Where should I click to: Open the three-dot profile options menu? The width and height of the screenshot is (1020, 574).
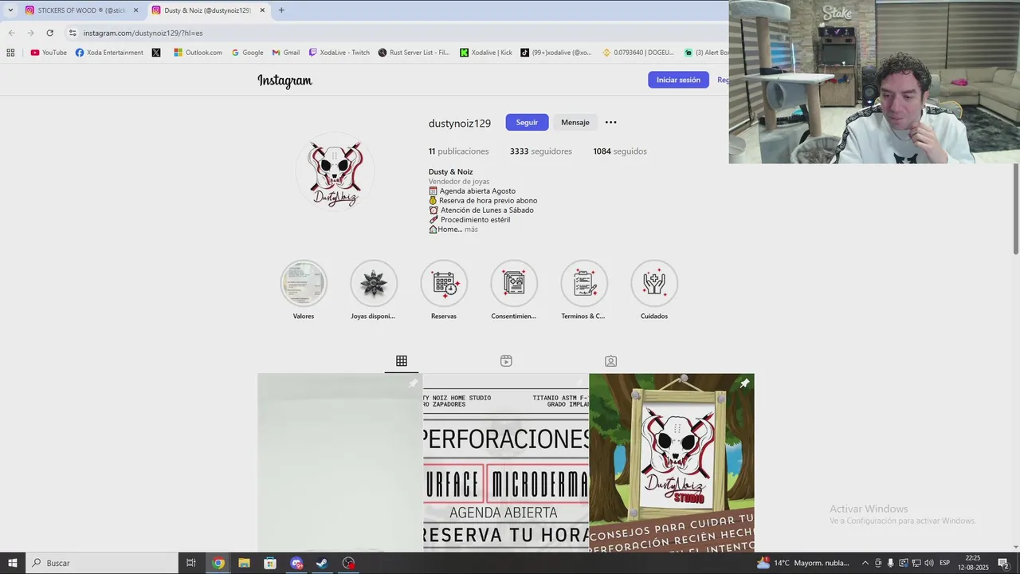[610, 122]
